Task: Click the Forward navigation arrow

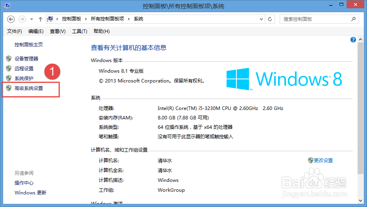Action: coord(22,19)
